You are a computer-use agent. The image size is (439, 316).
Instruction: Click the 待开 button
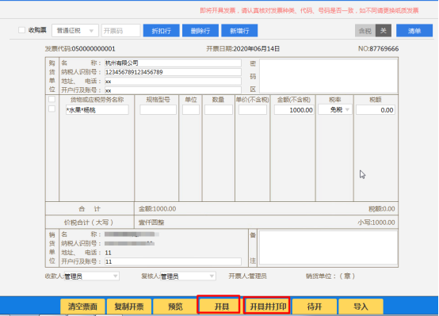[x=314, y=306]
